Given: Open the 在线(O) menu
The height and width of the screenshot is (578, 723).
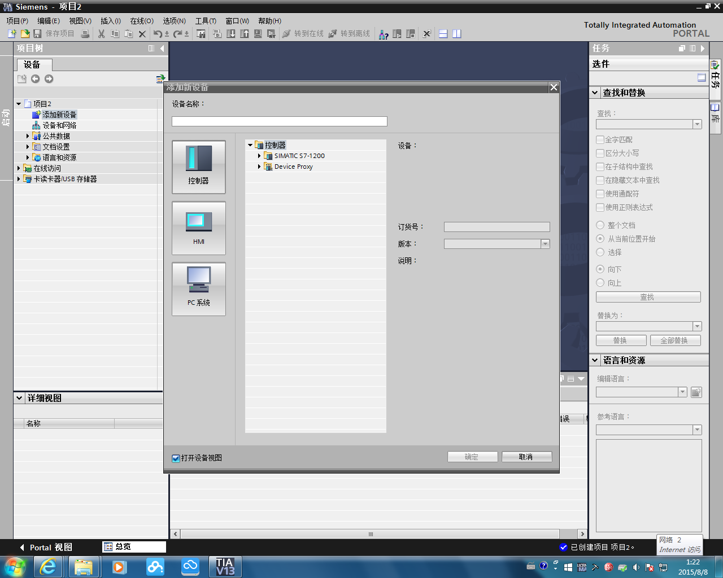Looking at the screenshot, I should (142, 21).
